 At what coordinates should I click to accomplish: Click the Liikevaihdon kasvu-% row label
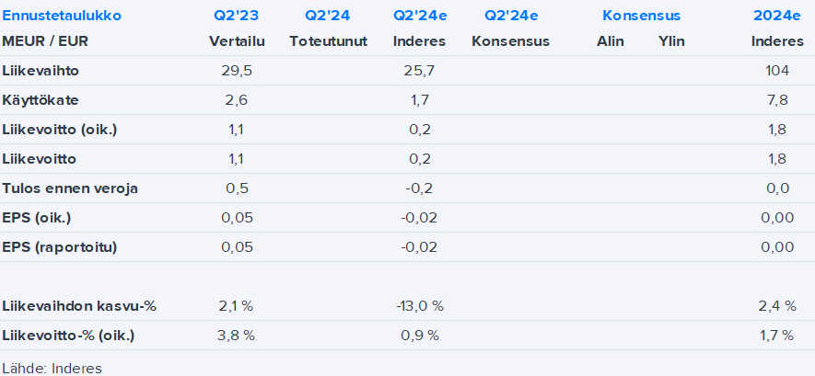[79, 305]
